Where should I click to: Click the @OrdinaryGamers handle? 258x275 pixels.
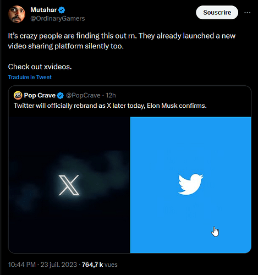(58, 19)
